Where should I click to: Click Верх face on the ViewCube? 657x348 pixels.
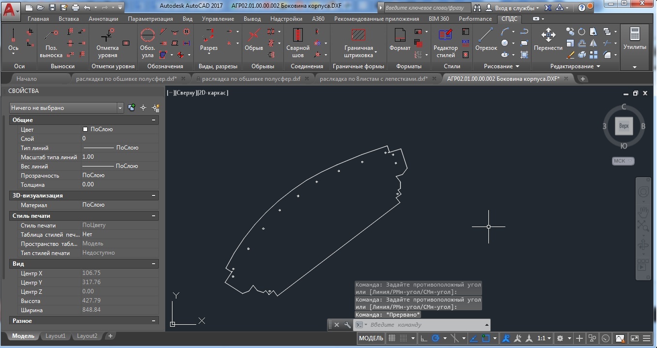[624, 126]
